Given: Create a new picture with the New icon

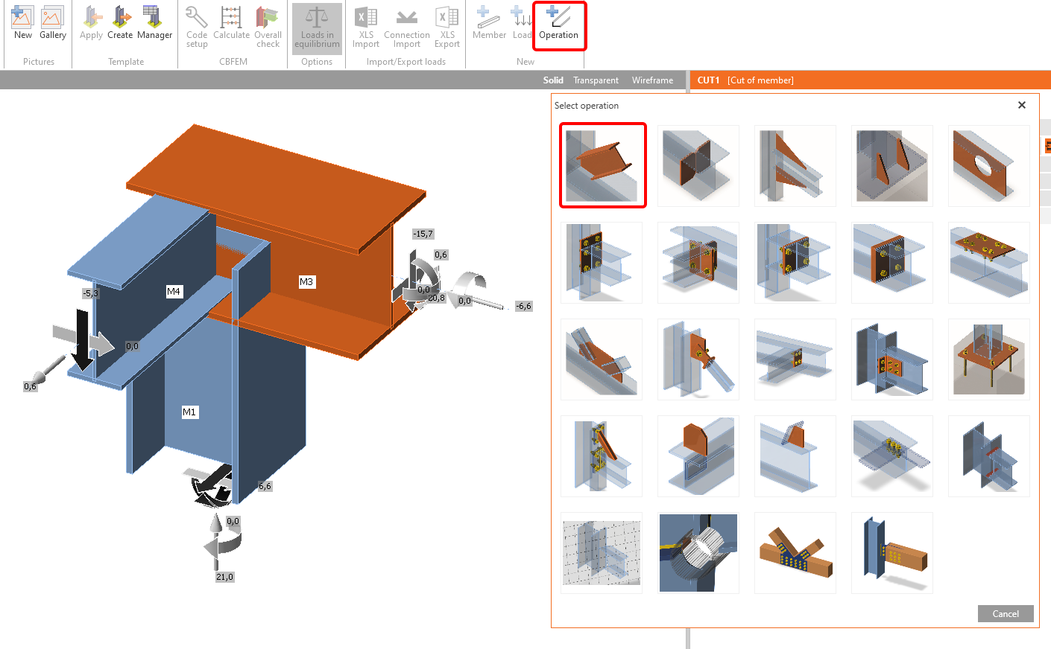Looking at the screenshot, I should tap(22, 25).
